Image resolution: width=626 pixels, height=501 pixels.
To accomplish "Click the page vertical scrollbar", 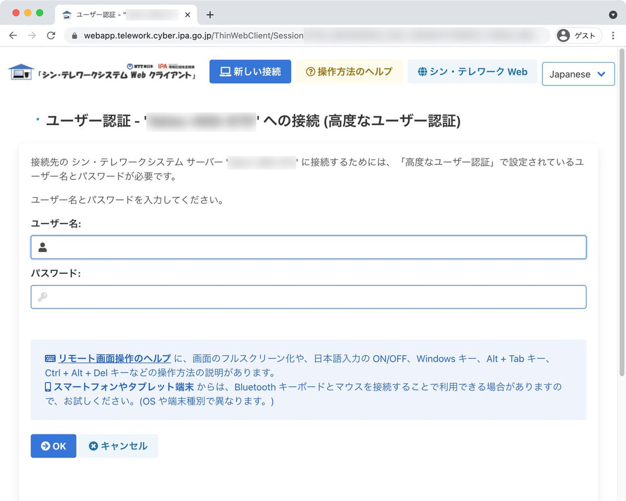I will point(621,211).
